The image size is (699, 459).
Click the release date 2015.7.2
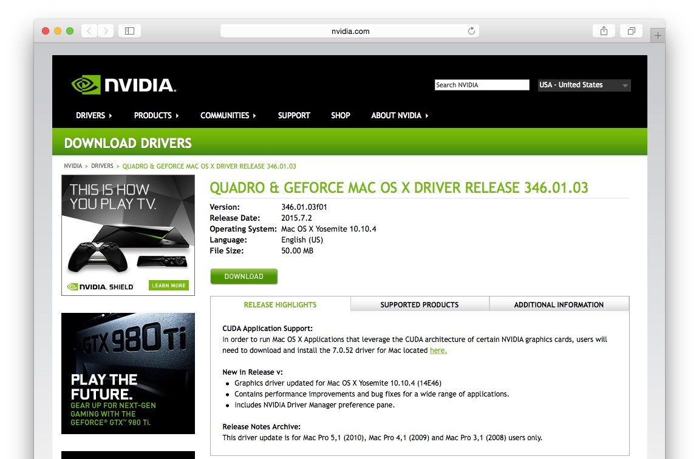296,218
